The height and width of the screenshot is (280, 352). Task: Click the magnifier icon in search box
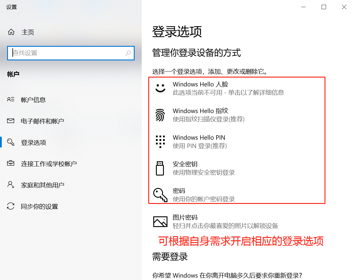click(128, 53)
